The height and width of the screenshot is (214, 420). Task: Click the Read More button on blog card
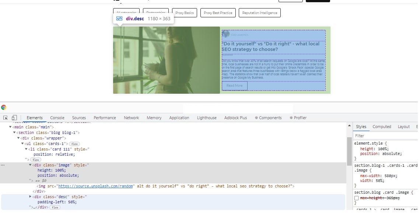coord(235,86)
